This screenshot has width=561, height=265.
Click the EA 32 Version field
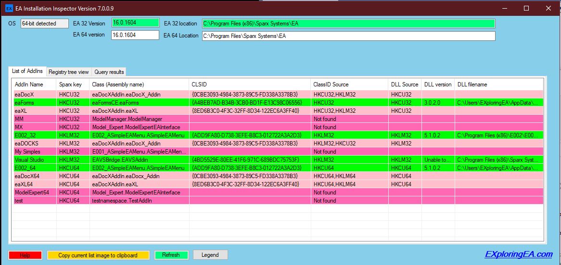tap(135, 23)
